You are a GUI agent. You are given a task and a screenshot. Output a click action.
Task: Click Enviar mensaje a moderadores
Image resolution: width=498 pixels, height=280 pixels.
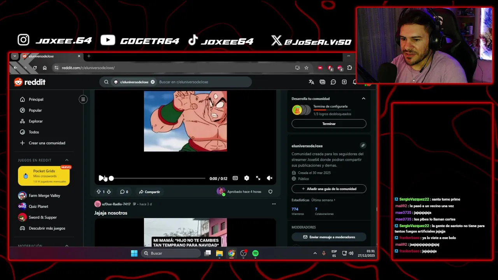[329, 237]
